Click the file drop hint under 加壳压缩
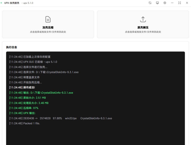Image resolution: width=191 pixels, height=145 pixels. coord(48,32)
